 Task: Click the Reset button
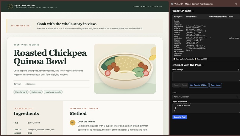(184, 85)
